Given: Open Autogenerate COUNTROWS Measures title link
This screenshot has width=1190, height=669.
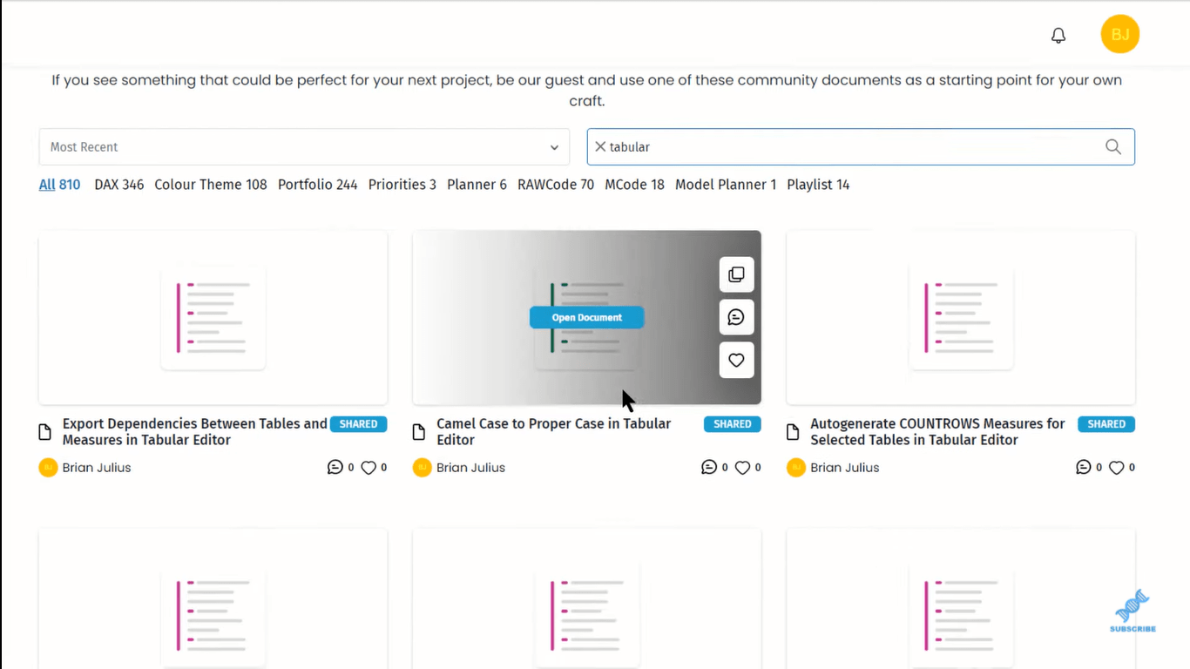Looking at the screenshot, I should tap(937, 431).
